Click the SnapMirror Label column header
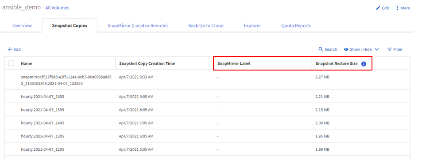This screenshot has height=160, width=426. [x=234, y=63]
